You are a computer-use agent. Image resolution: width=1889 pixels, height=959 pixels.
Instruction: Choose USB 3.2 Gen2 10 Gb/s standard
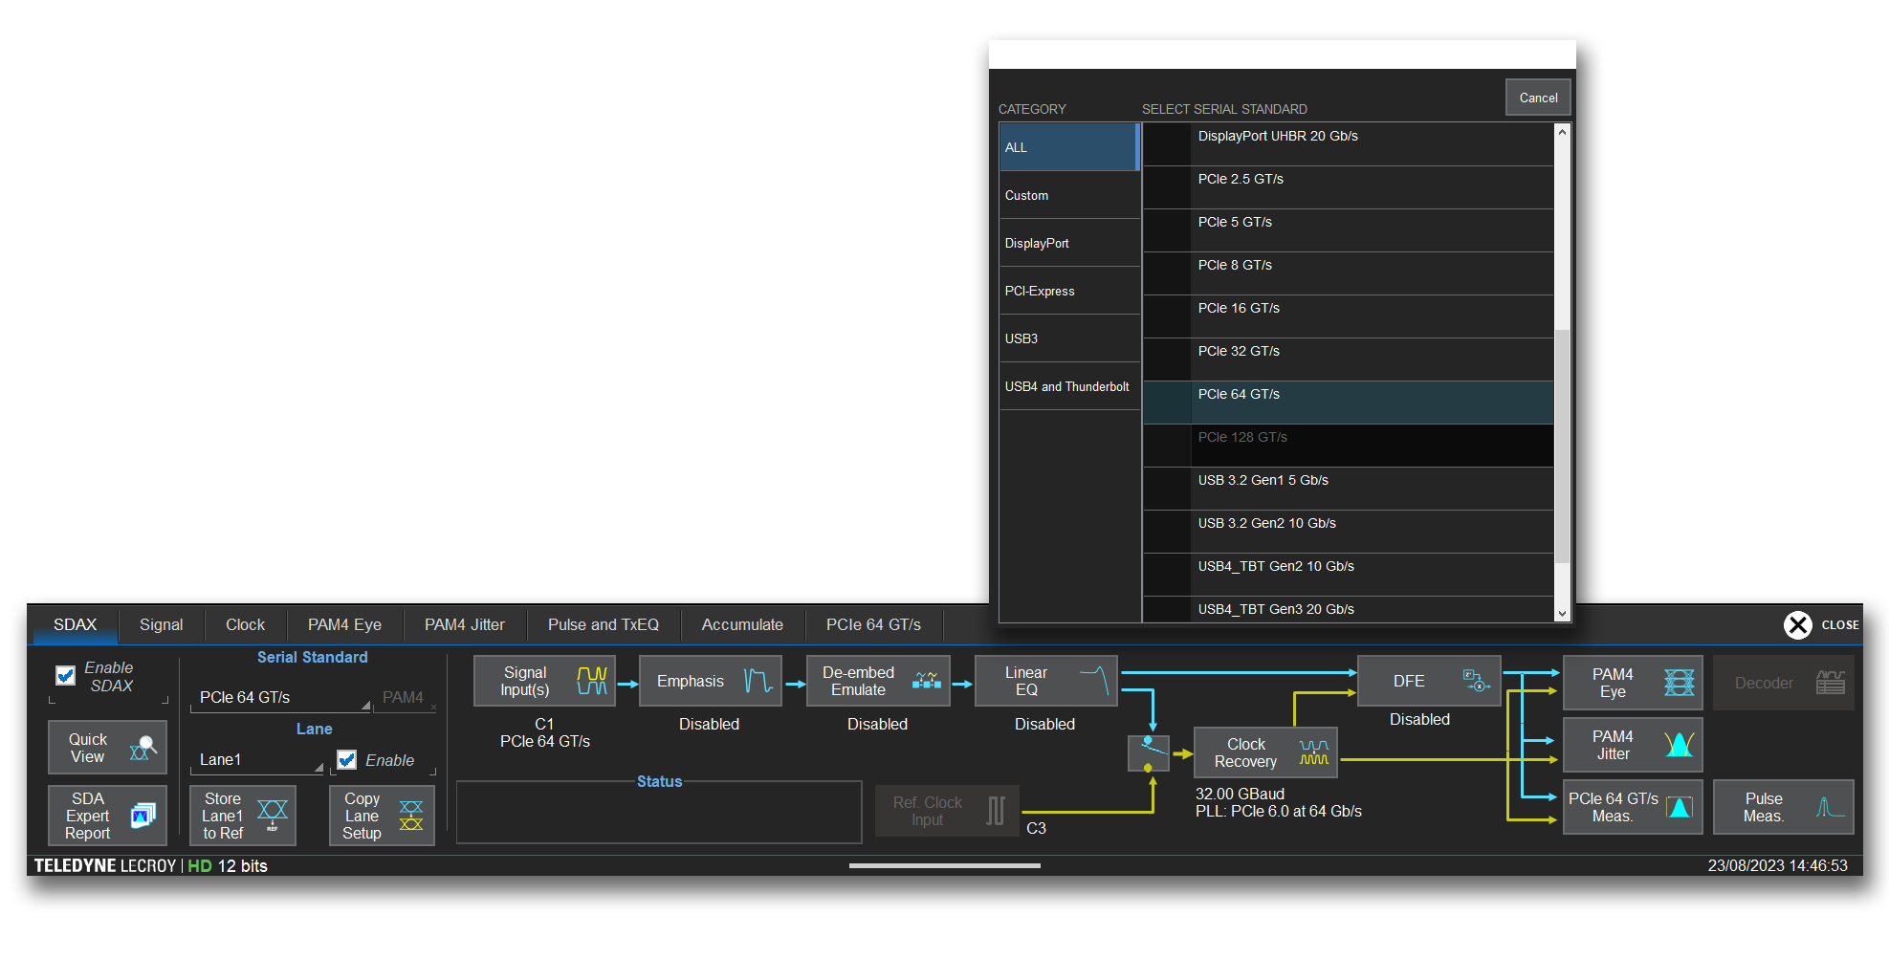coord(1348,532)
